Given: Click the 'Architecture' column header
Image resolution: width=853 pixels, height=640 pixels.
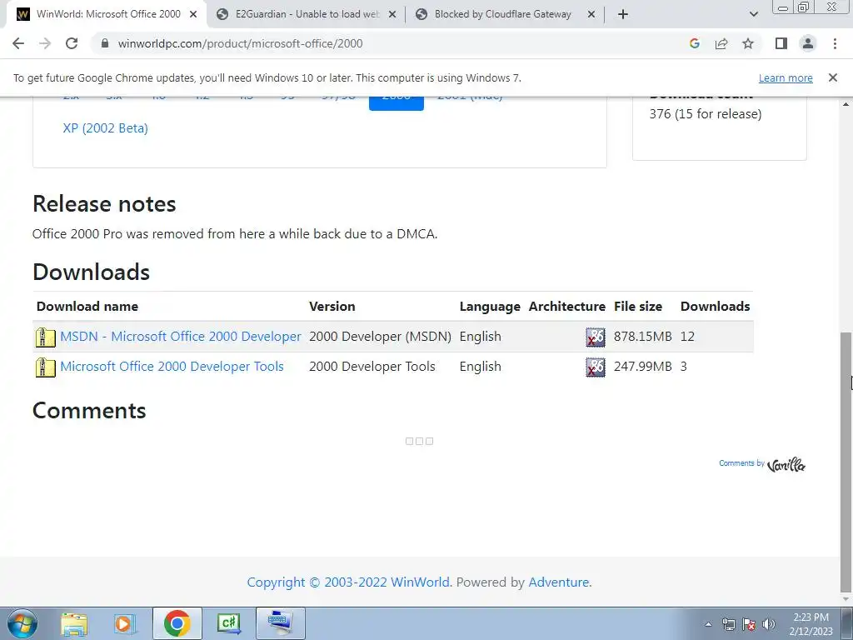Looking at the screenshot, I should tap(566, 307).
